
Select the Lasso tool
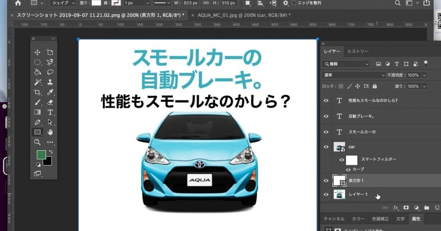[x=50, y=72]
